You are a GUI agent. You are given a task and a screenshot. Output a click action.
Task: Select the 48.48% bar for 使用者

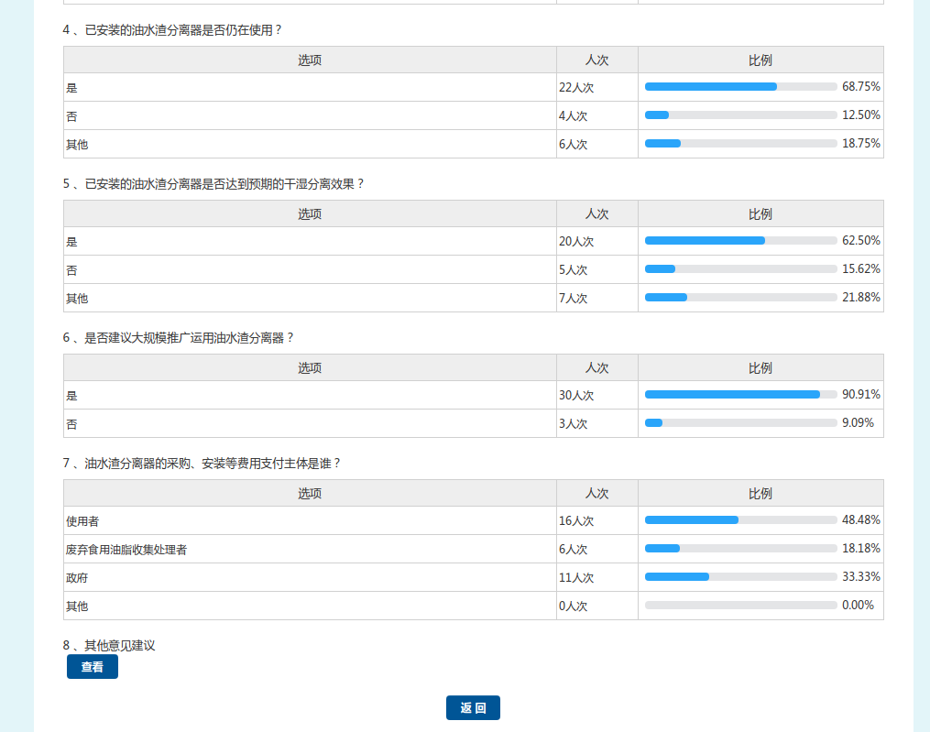(740, 520)
